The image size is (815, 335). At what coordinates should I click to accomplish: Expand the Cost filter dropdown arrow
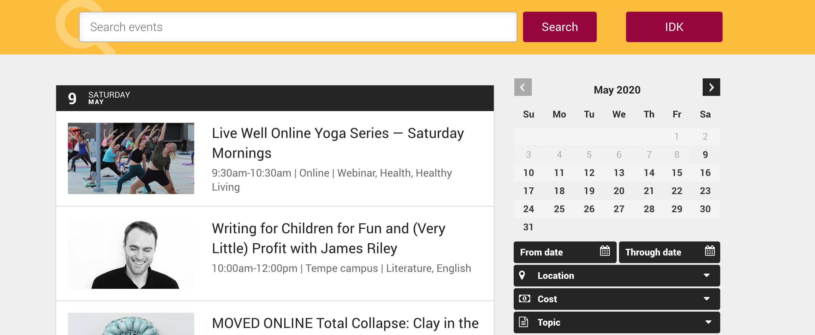[x=706, y=299]
